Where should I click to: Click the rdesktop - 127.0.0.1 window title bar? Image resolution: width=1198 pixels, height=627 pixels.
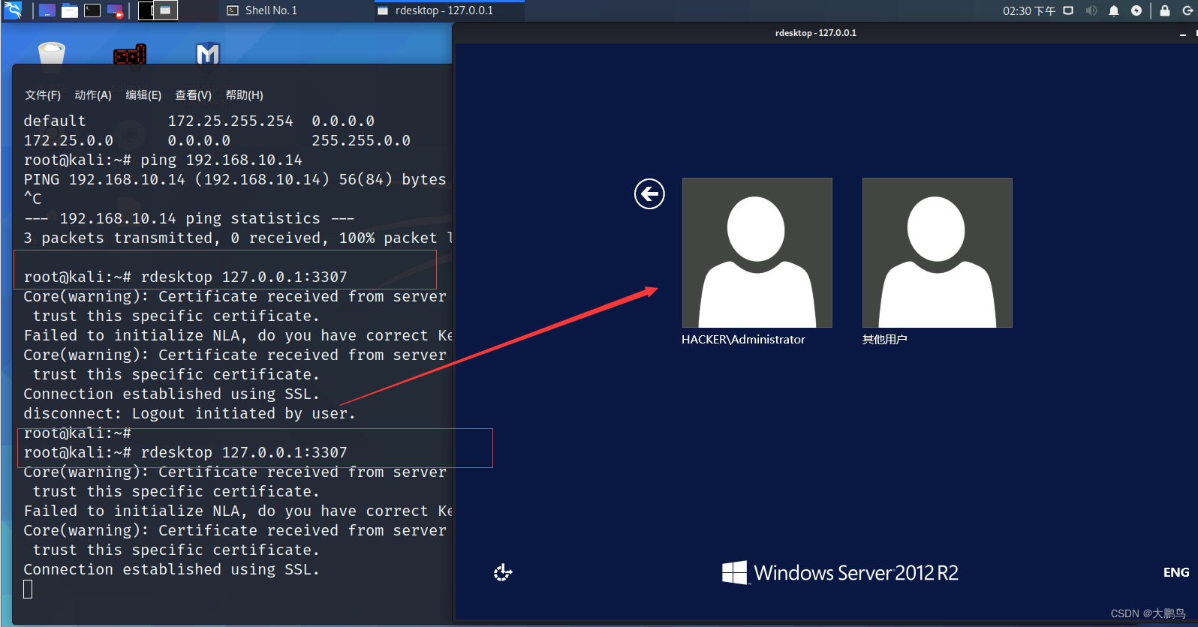(815, 33)
